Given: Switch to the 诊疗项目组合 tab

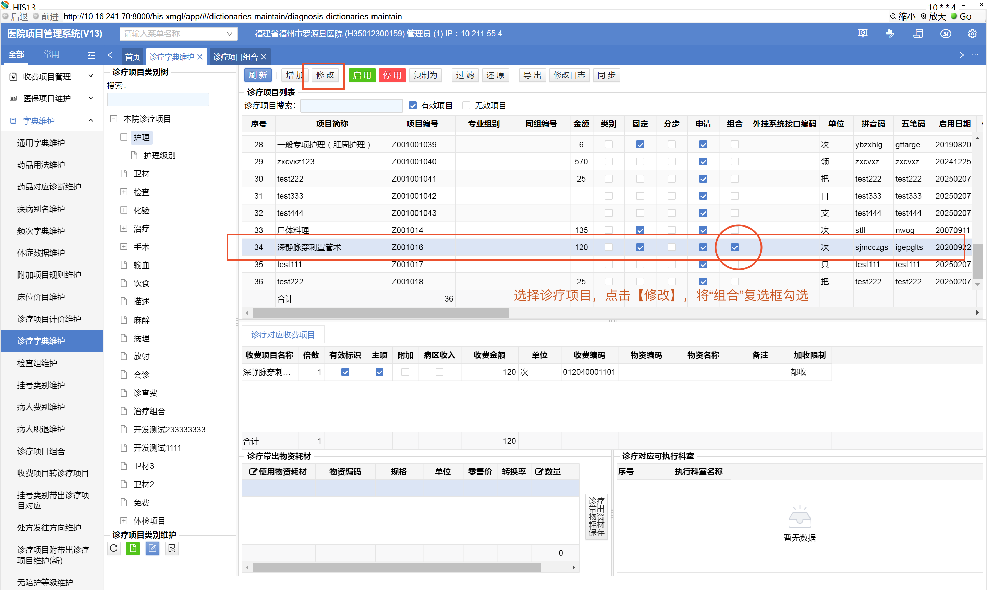Looking at the screenshot, I should (x=235, y=57).
